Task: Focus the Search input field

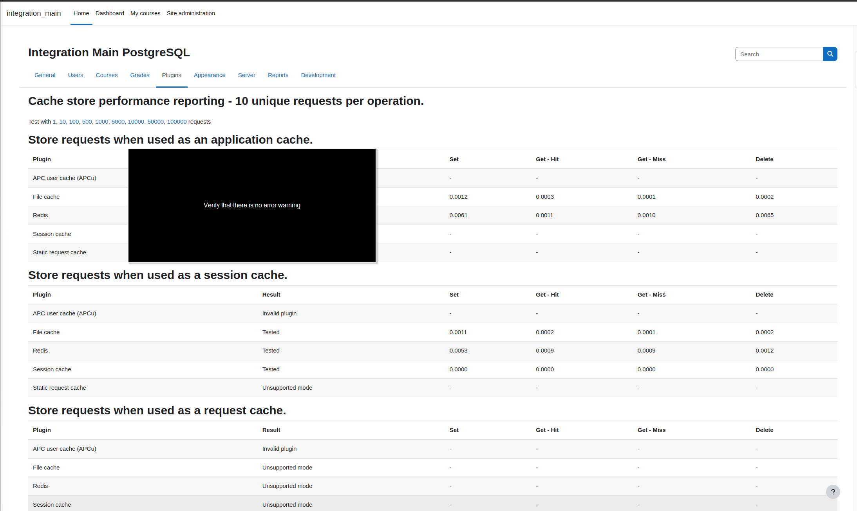Action: 779,54
